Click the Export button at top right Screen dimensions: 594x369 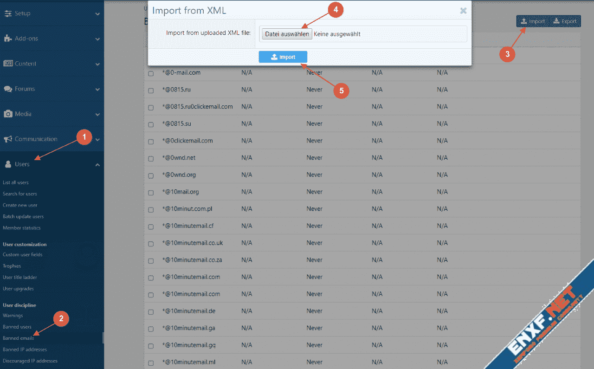[565, 21]
